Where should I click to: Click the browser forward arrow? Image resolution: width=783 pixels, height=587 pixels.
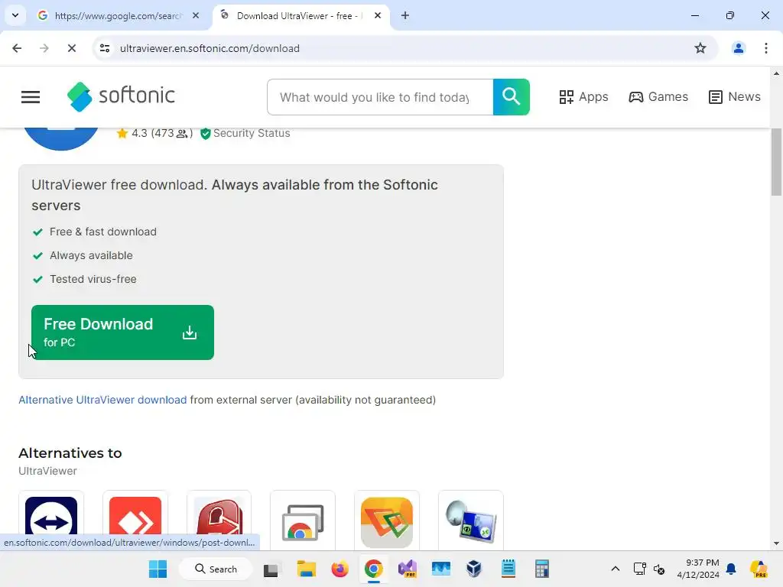[x=44, y=48]
